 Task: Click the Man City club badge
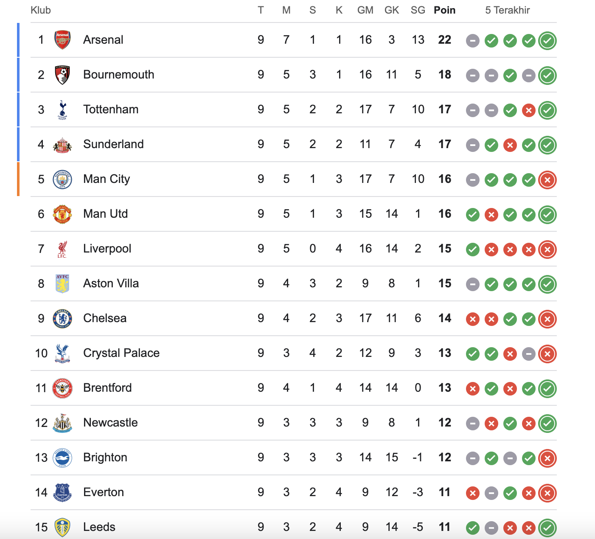tap(62, 179)
